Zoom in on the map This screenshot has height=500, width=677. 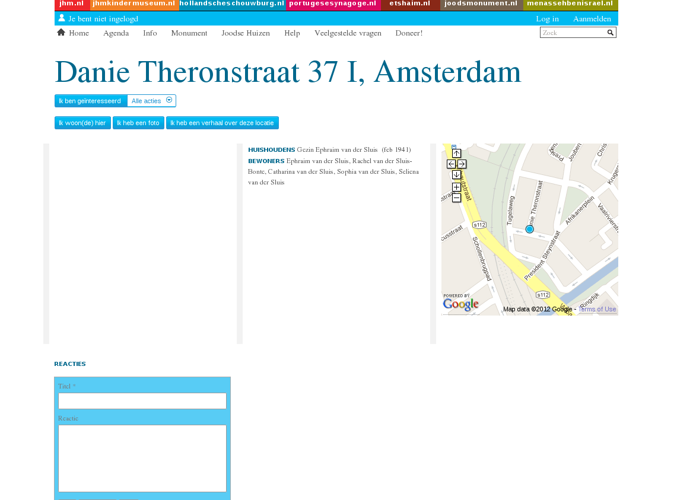pos(456,187)
